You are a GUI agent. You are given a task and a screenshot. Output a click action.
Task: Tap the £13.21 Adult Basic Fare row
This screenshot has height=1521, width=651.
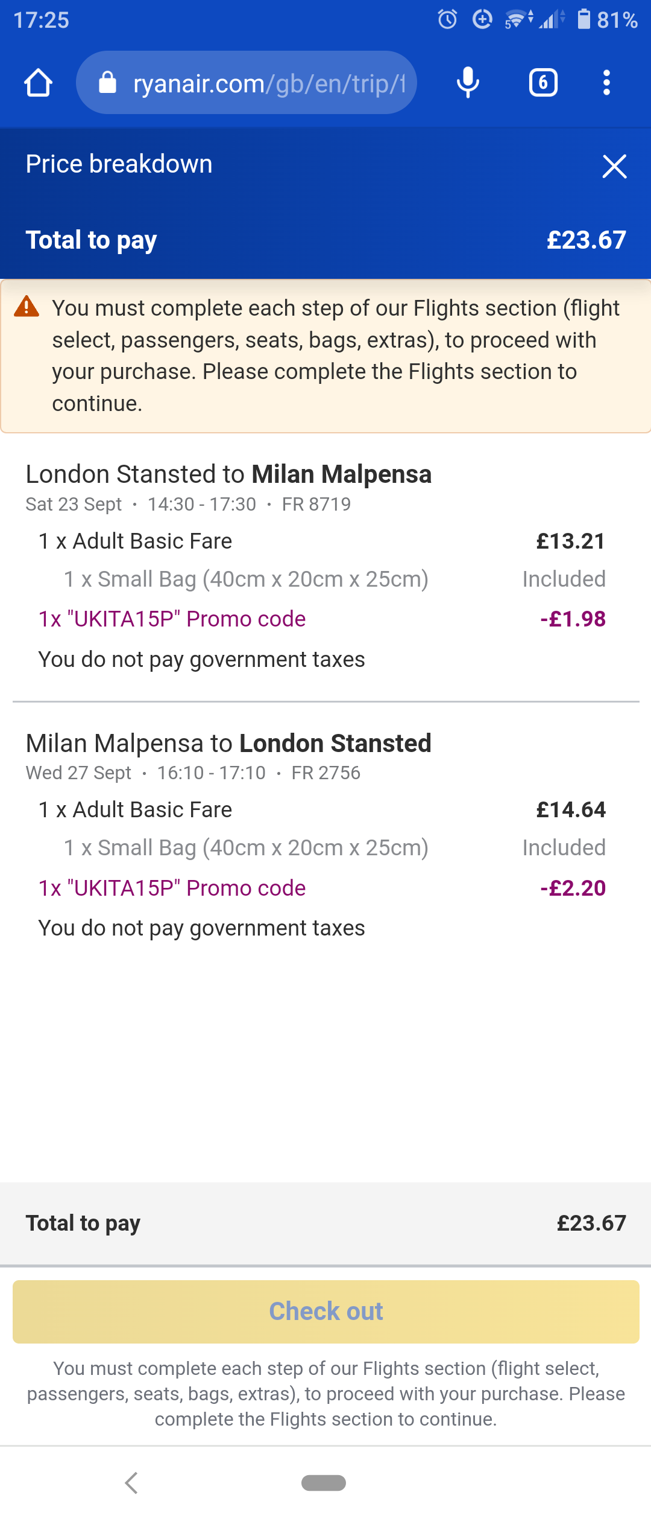click(322, 541)
